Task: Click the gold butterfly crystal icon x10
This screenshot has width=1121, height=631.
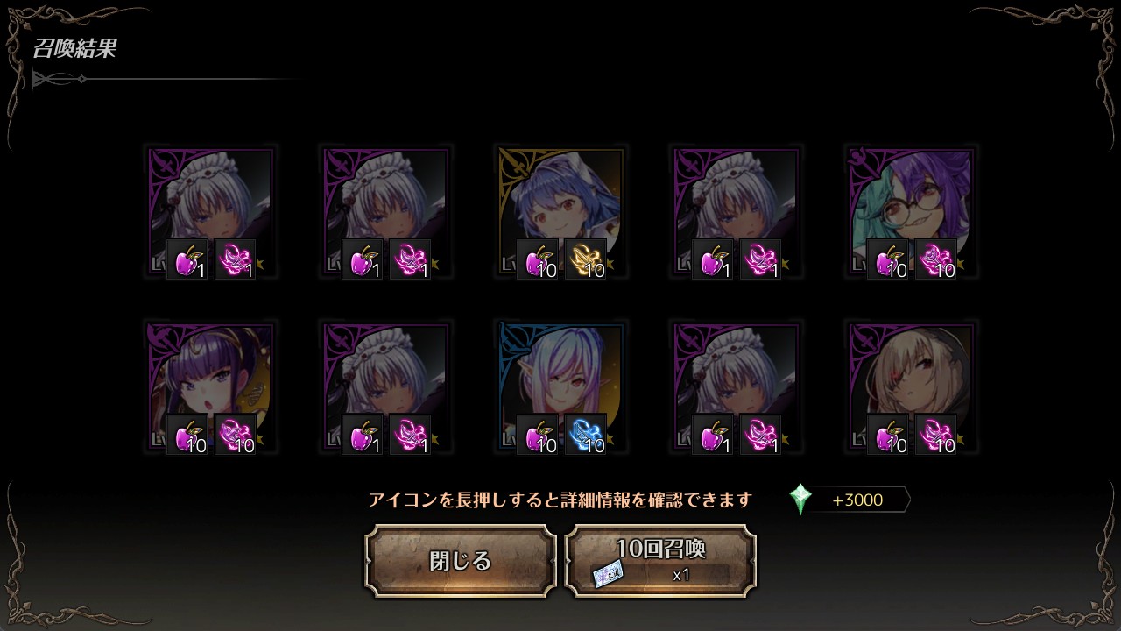Action: click(x=585, y=259)
